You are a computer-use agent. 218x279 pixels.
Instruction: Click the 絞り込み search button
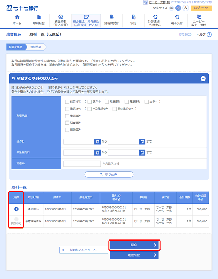coord(109,175)
